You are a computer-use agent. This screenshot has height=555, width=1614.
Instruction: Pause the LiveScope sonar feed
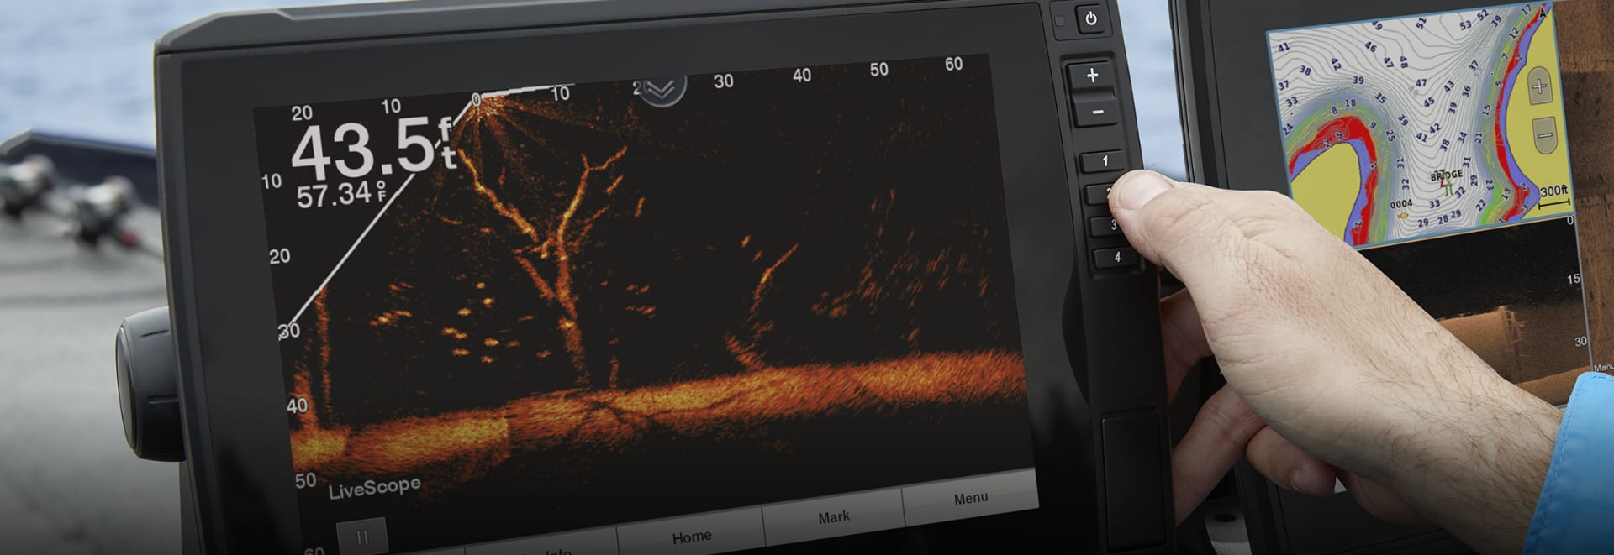coord(362,537)
